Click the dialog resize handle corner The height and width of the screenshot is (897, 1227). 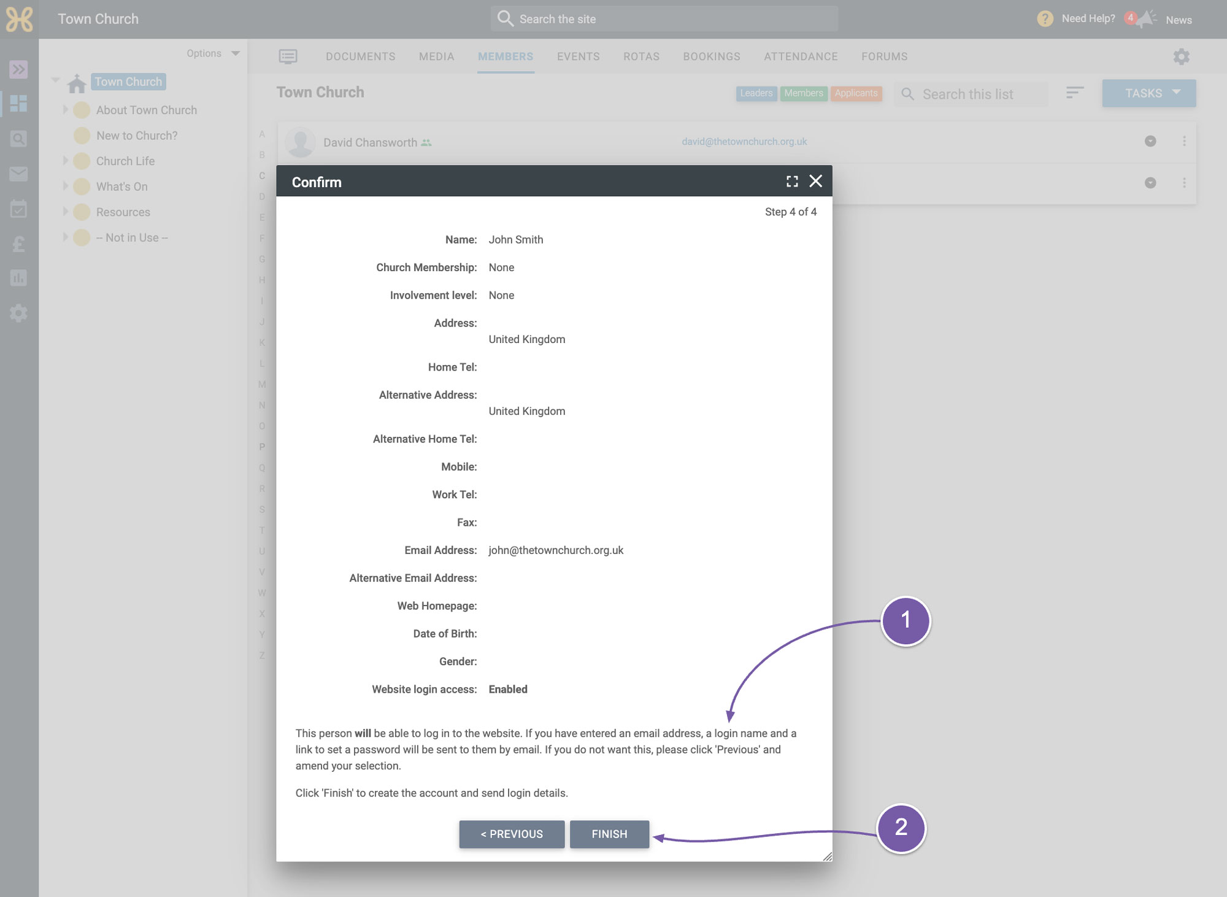click(827, 857)
